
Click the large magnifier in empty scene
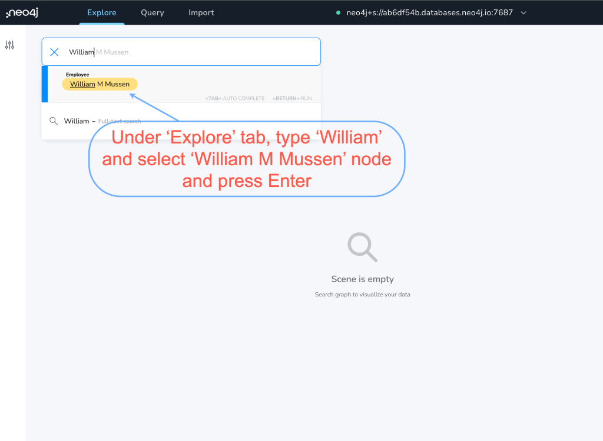[362, 247]
